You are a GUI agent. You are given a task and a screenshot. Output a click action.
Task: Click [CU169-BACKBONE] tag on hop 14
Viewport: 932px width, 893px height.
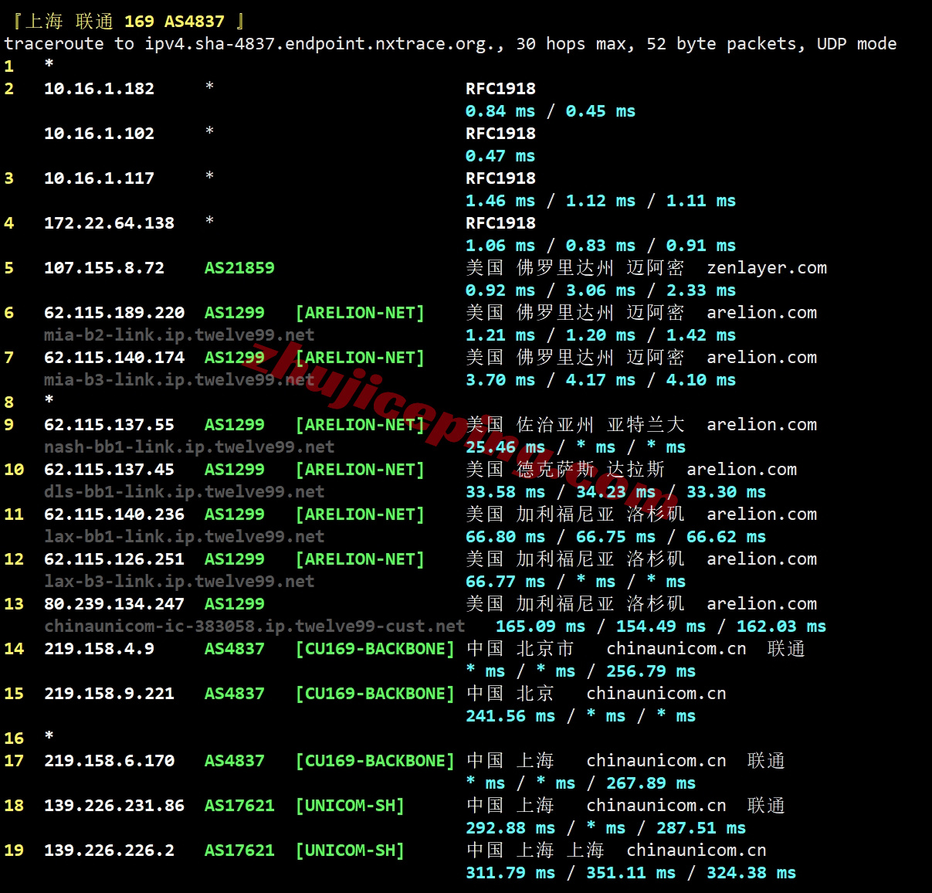(375, 649)
